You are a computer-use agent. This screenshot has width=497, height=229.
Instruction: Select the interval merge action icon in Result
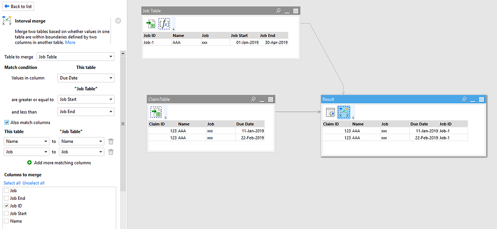point(344,112)
